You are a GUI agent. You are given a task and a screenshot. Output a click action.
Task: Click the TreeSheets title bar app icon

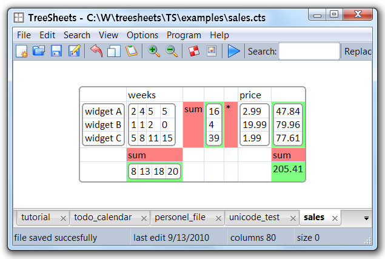(19, 18)
